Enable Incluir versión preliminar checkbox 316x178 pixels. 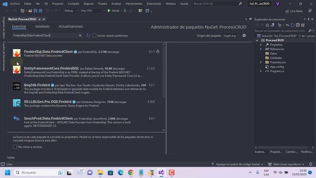point(94,36)
